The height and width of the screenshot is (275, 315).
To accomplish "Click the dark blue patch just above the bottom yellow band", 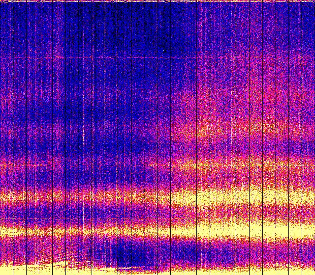I will [128, 253].
